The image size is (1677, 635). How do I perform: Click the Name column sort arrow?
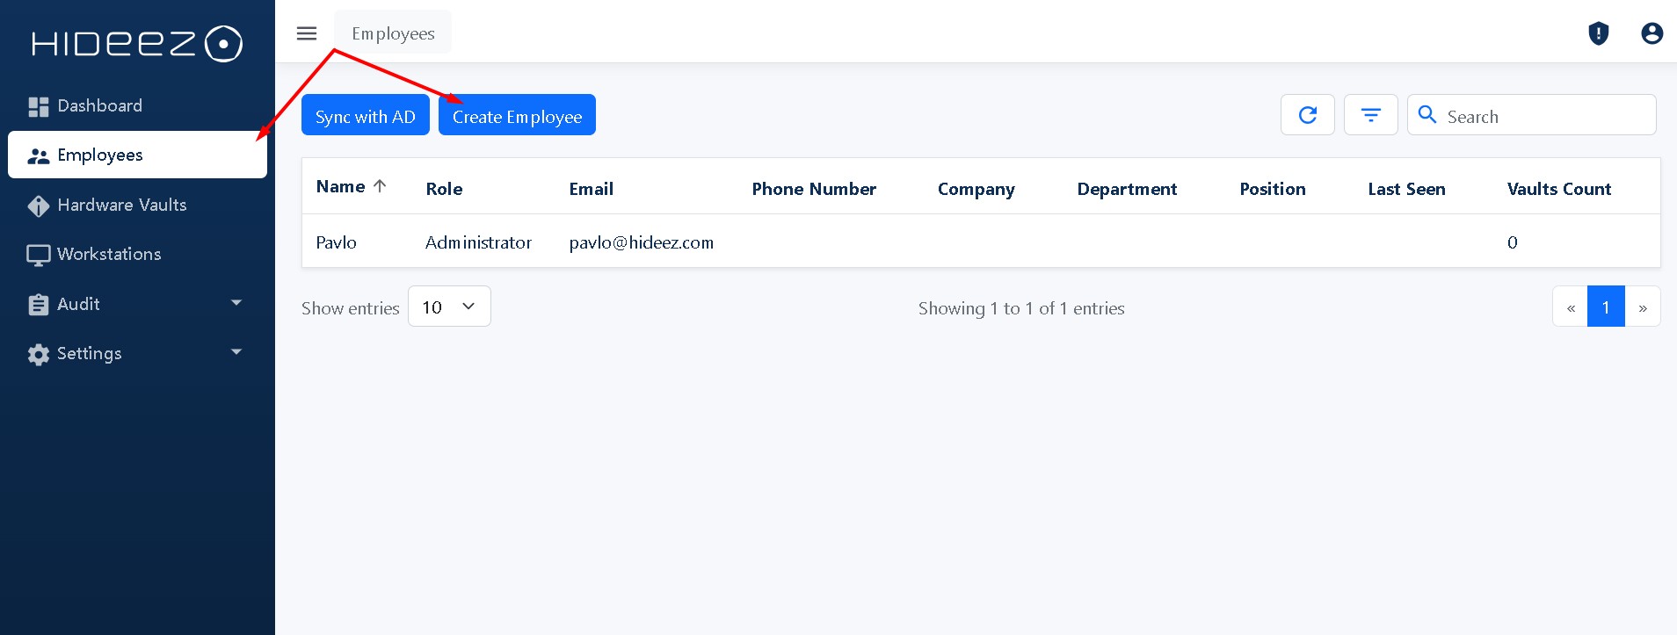[380, 186]
